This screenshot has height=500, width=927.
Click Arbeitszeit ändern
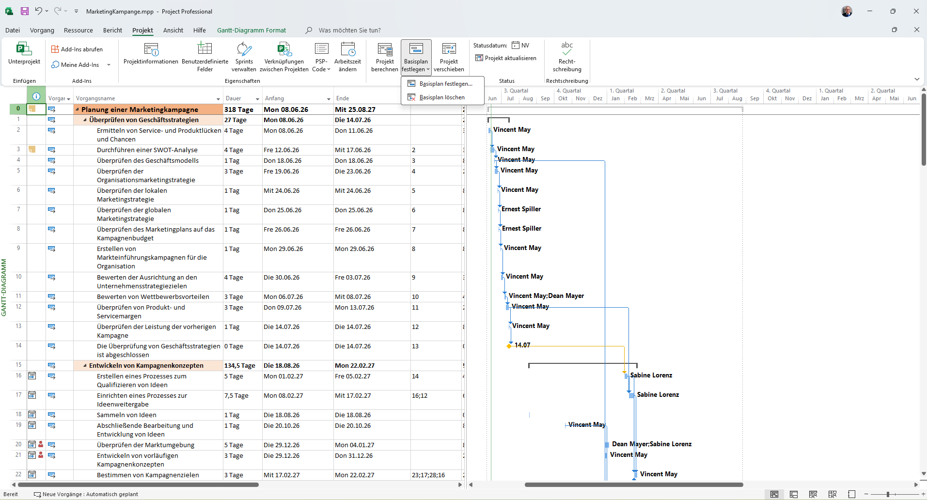point(347,57)
